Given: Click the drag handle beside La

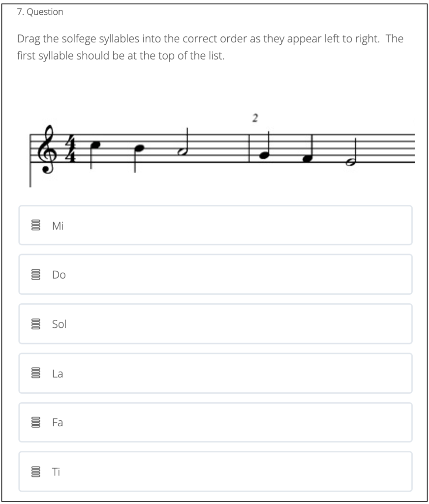Looking at the screenshot, I should (35, 374).
